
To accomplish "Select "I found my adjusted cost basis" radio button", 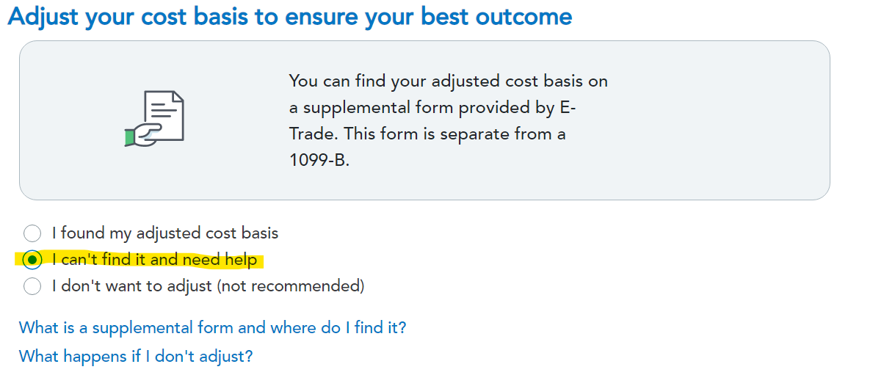I will point(32,234).
